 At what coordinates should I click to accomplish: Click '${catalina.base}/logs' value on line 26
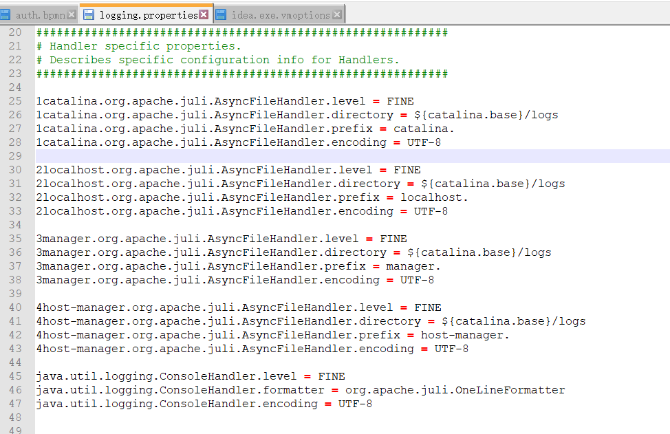[486, 116]
